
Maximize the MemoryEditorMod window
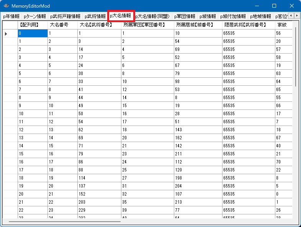(274, 6)
